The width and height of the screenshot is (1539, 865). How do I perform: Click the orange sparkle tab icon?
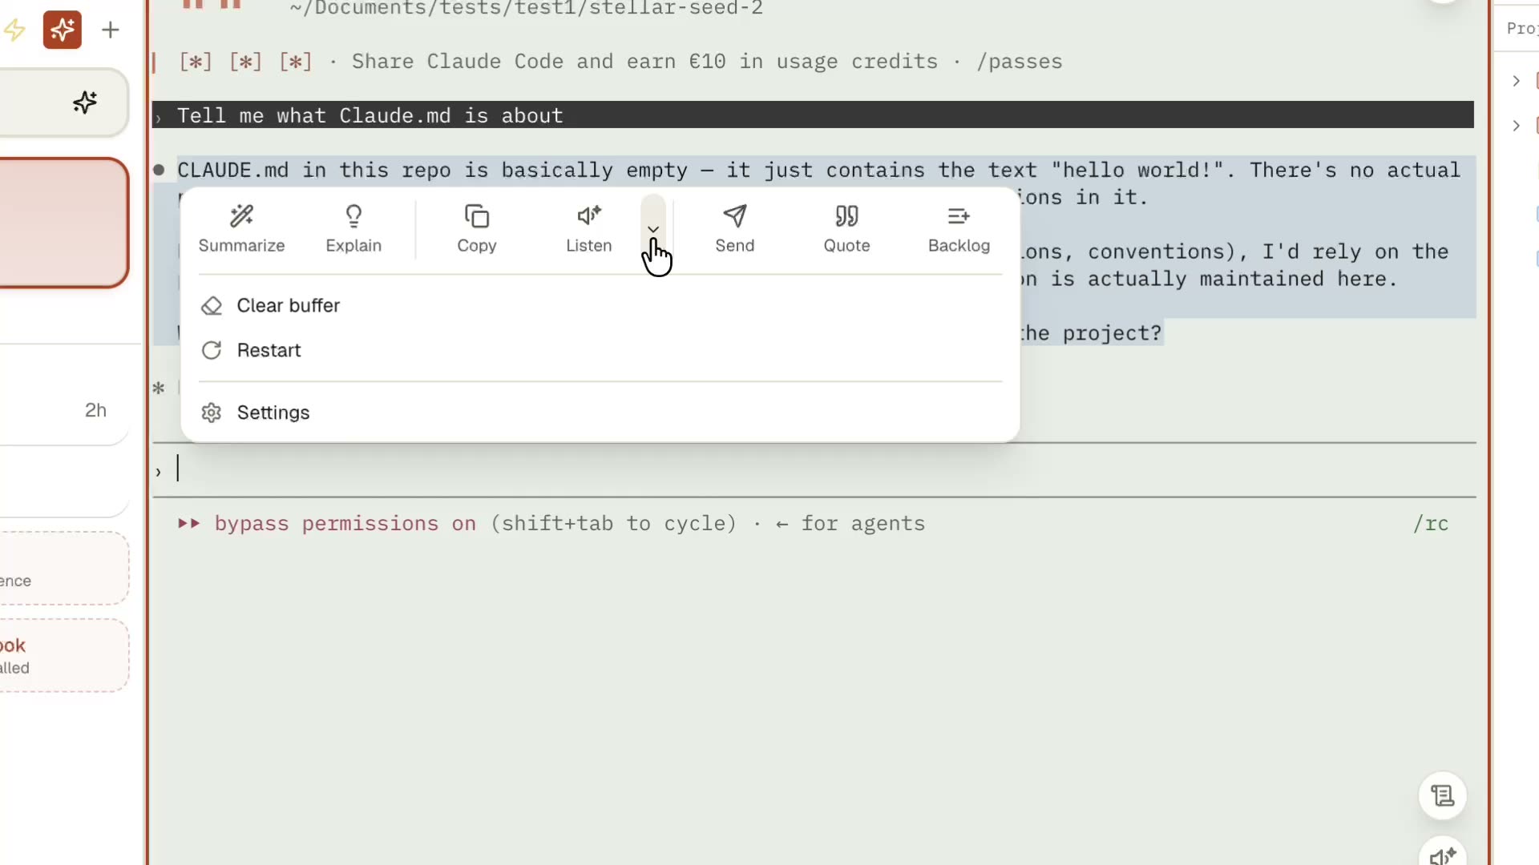click(63, 30)
